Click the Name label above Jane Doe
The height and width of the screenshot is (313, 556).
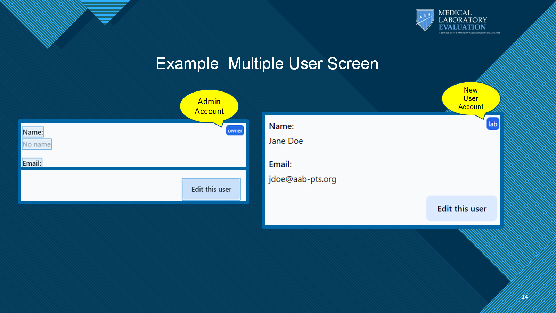click(x=281, y=126)
